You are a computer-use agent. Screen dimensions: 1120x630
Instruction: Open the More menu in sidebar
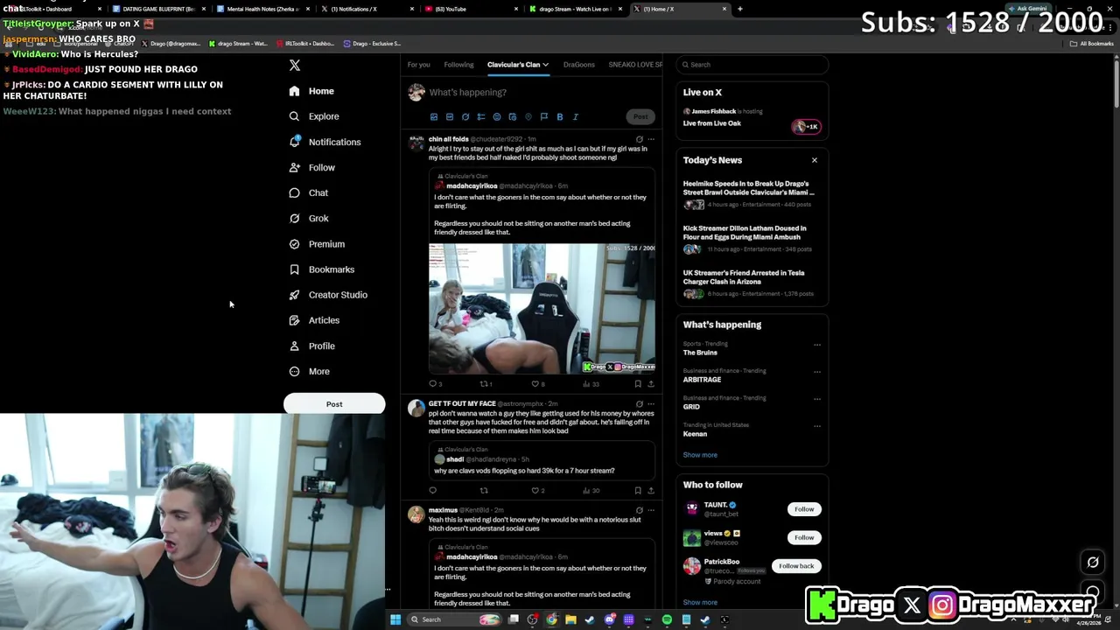tap(309, 371)
